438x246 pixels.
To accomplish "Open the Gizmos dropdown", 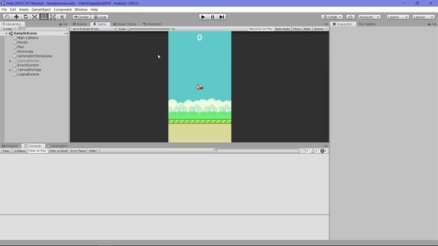I will pyautogui.click(x=320, y=29).
